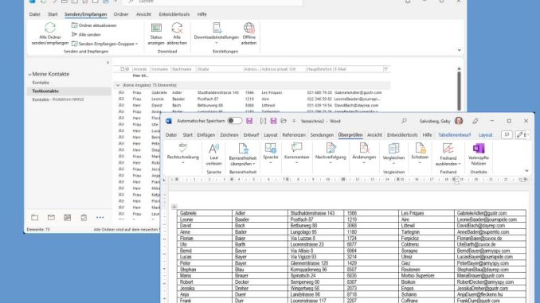
Task: Open Ordner tab in Outlook
Action: pyautogui.click(x=121, y=14)
